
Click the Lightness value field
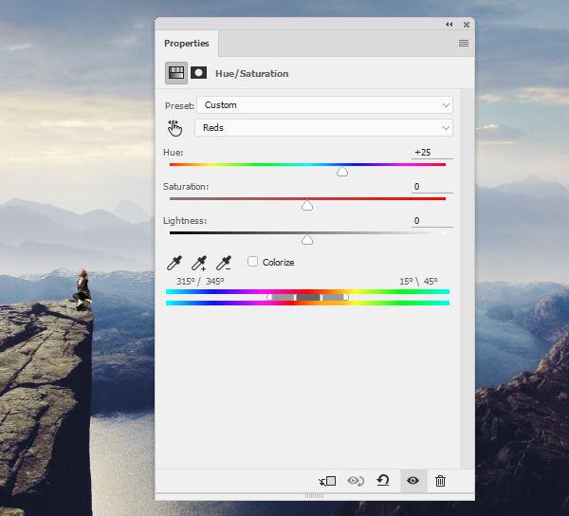(x=432, y=221)
